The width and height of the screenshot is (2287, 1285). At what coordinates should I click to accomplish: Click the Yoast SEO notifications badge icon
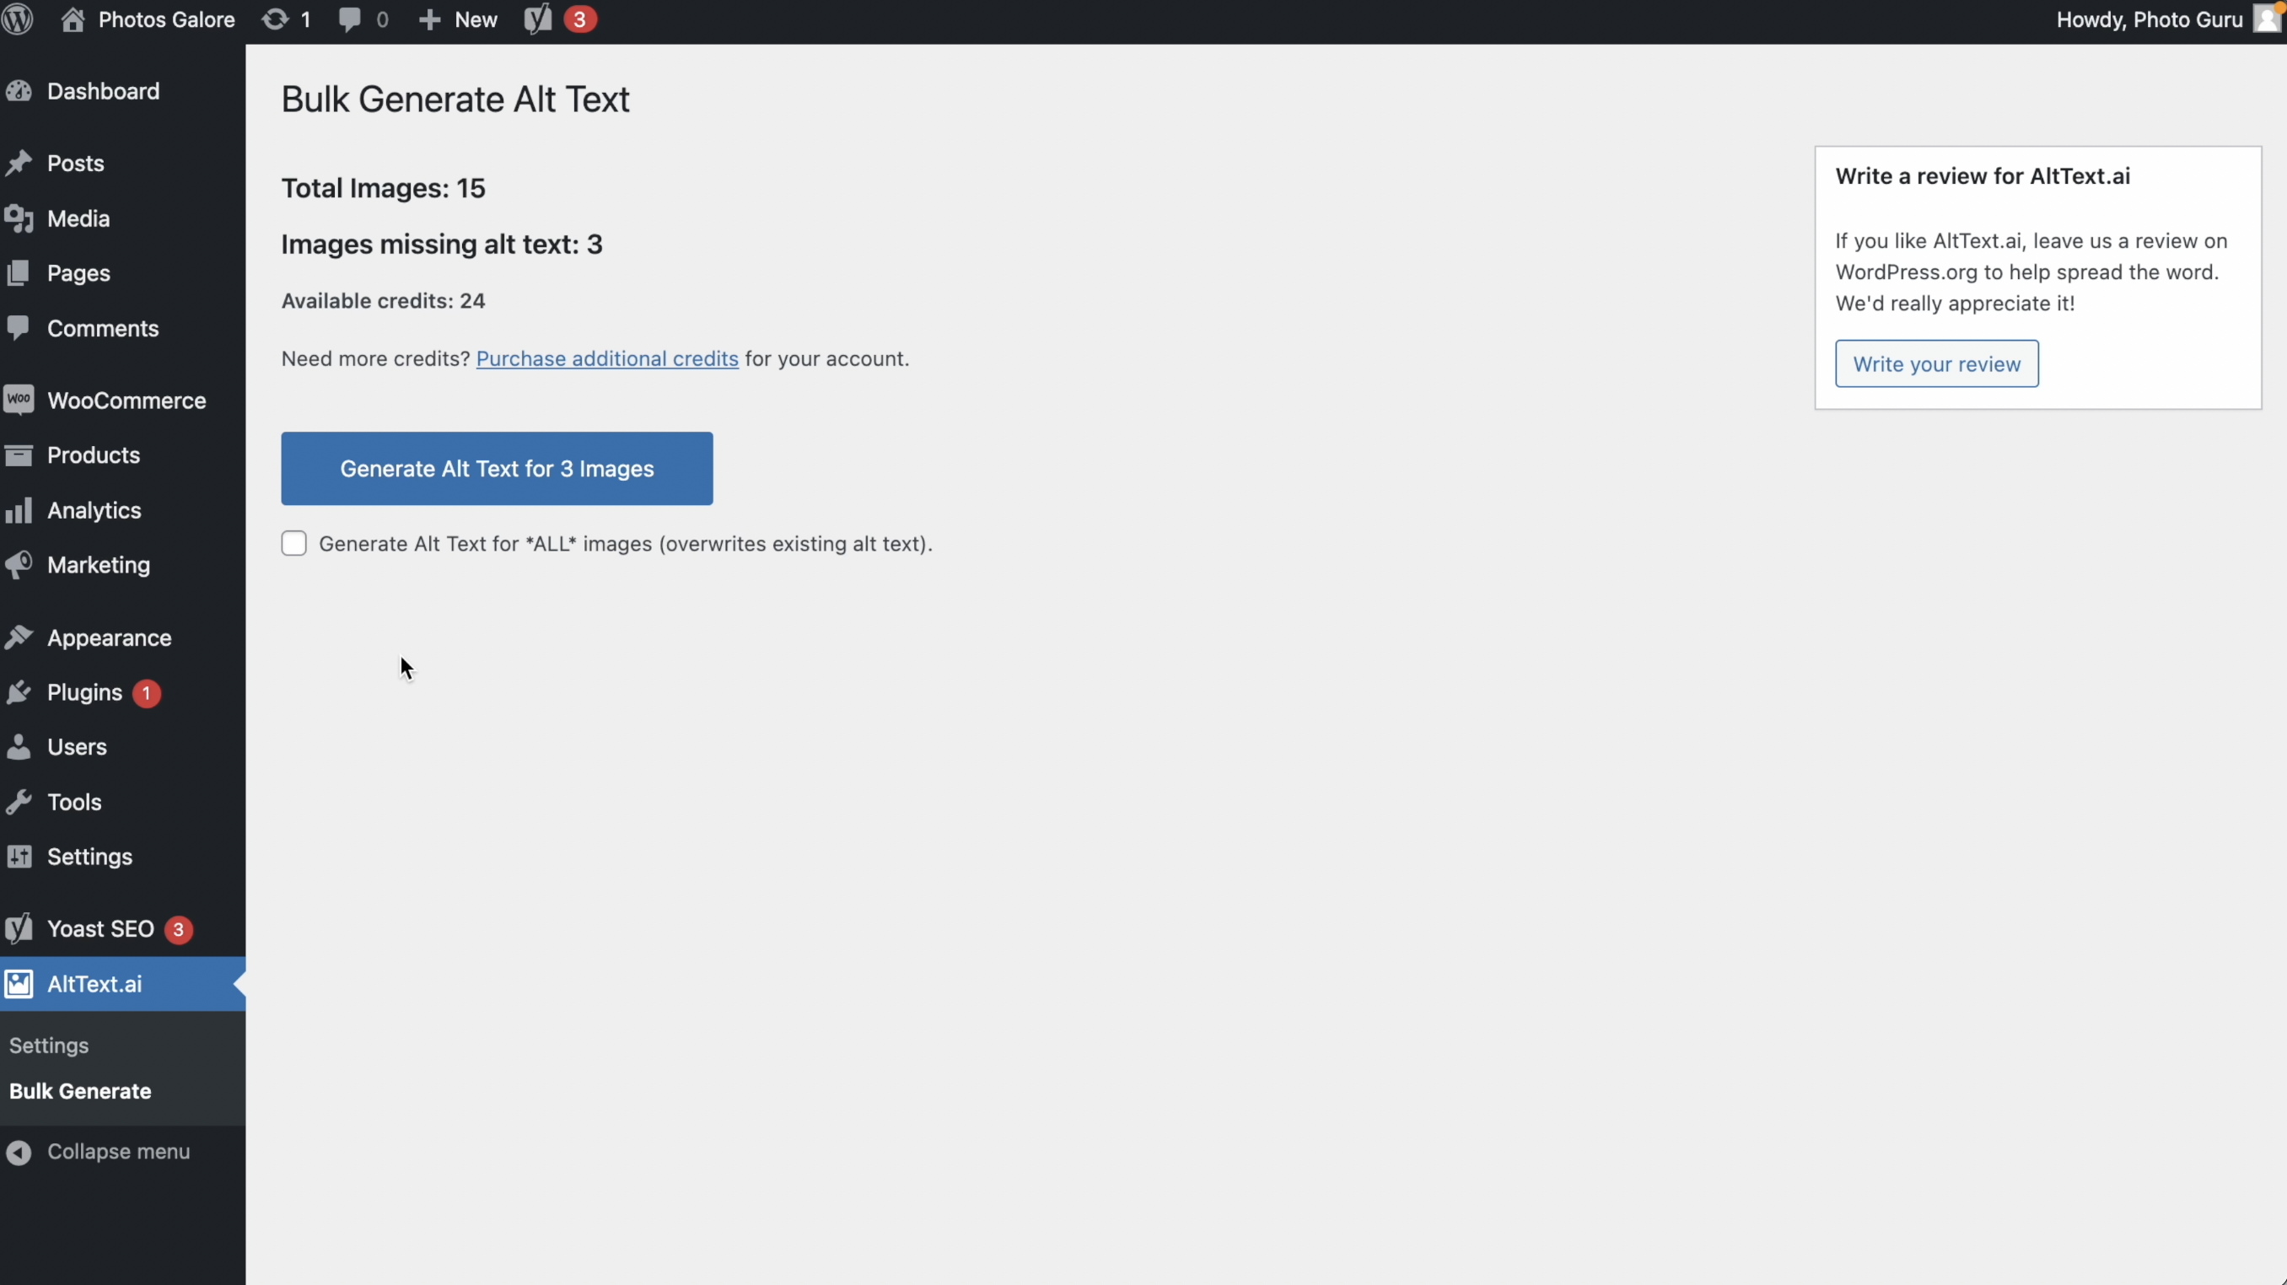177,928
